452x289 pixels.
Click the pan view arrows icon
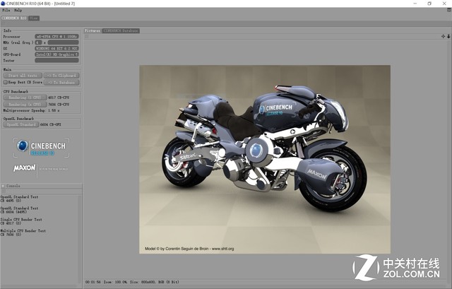click(442, 35)
